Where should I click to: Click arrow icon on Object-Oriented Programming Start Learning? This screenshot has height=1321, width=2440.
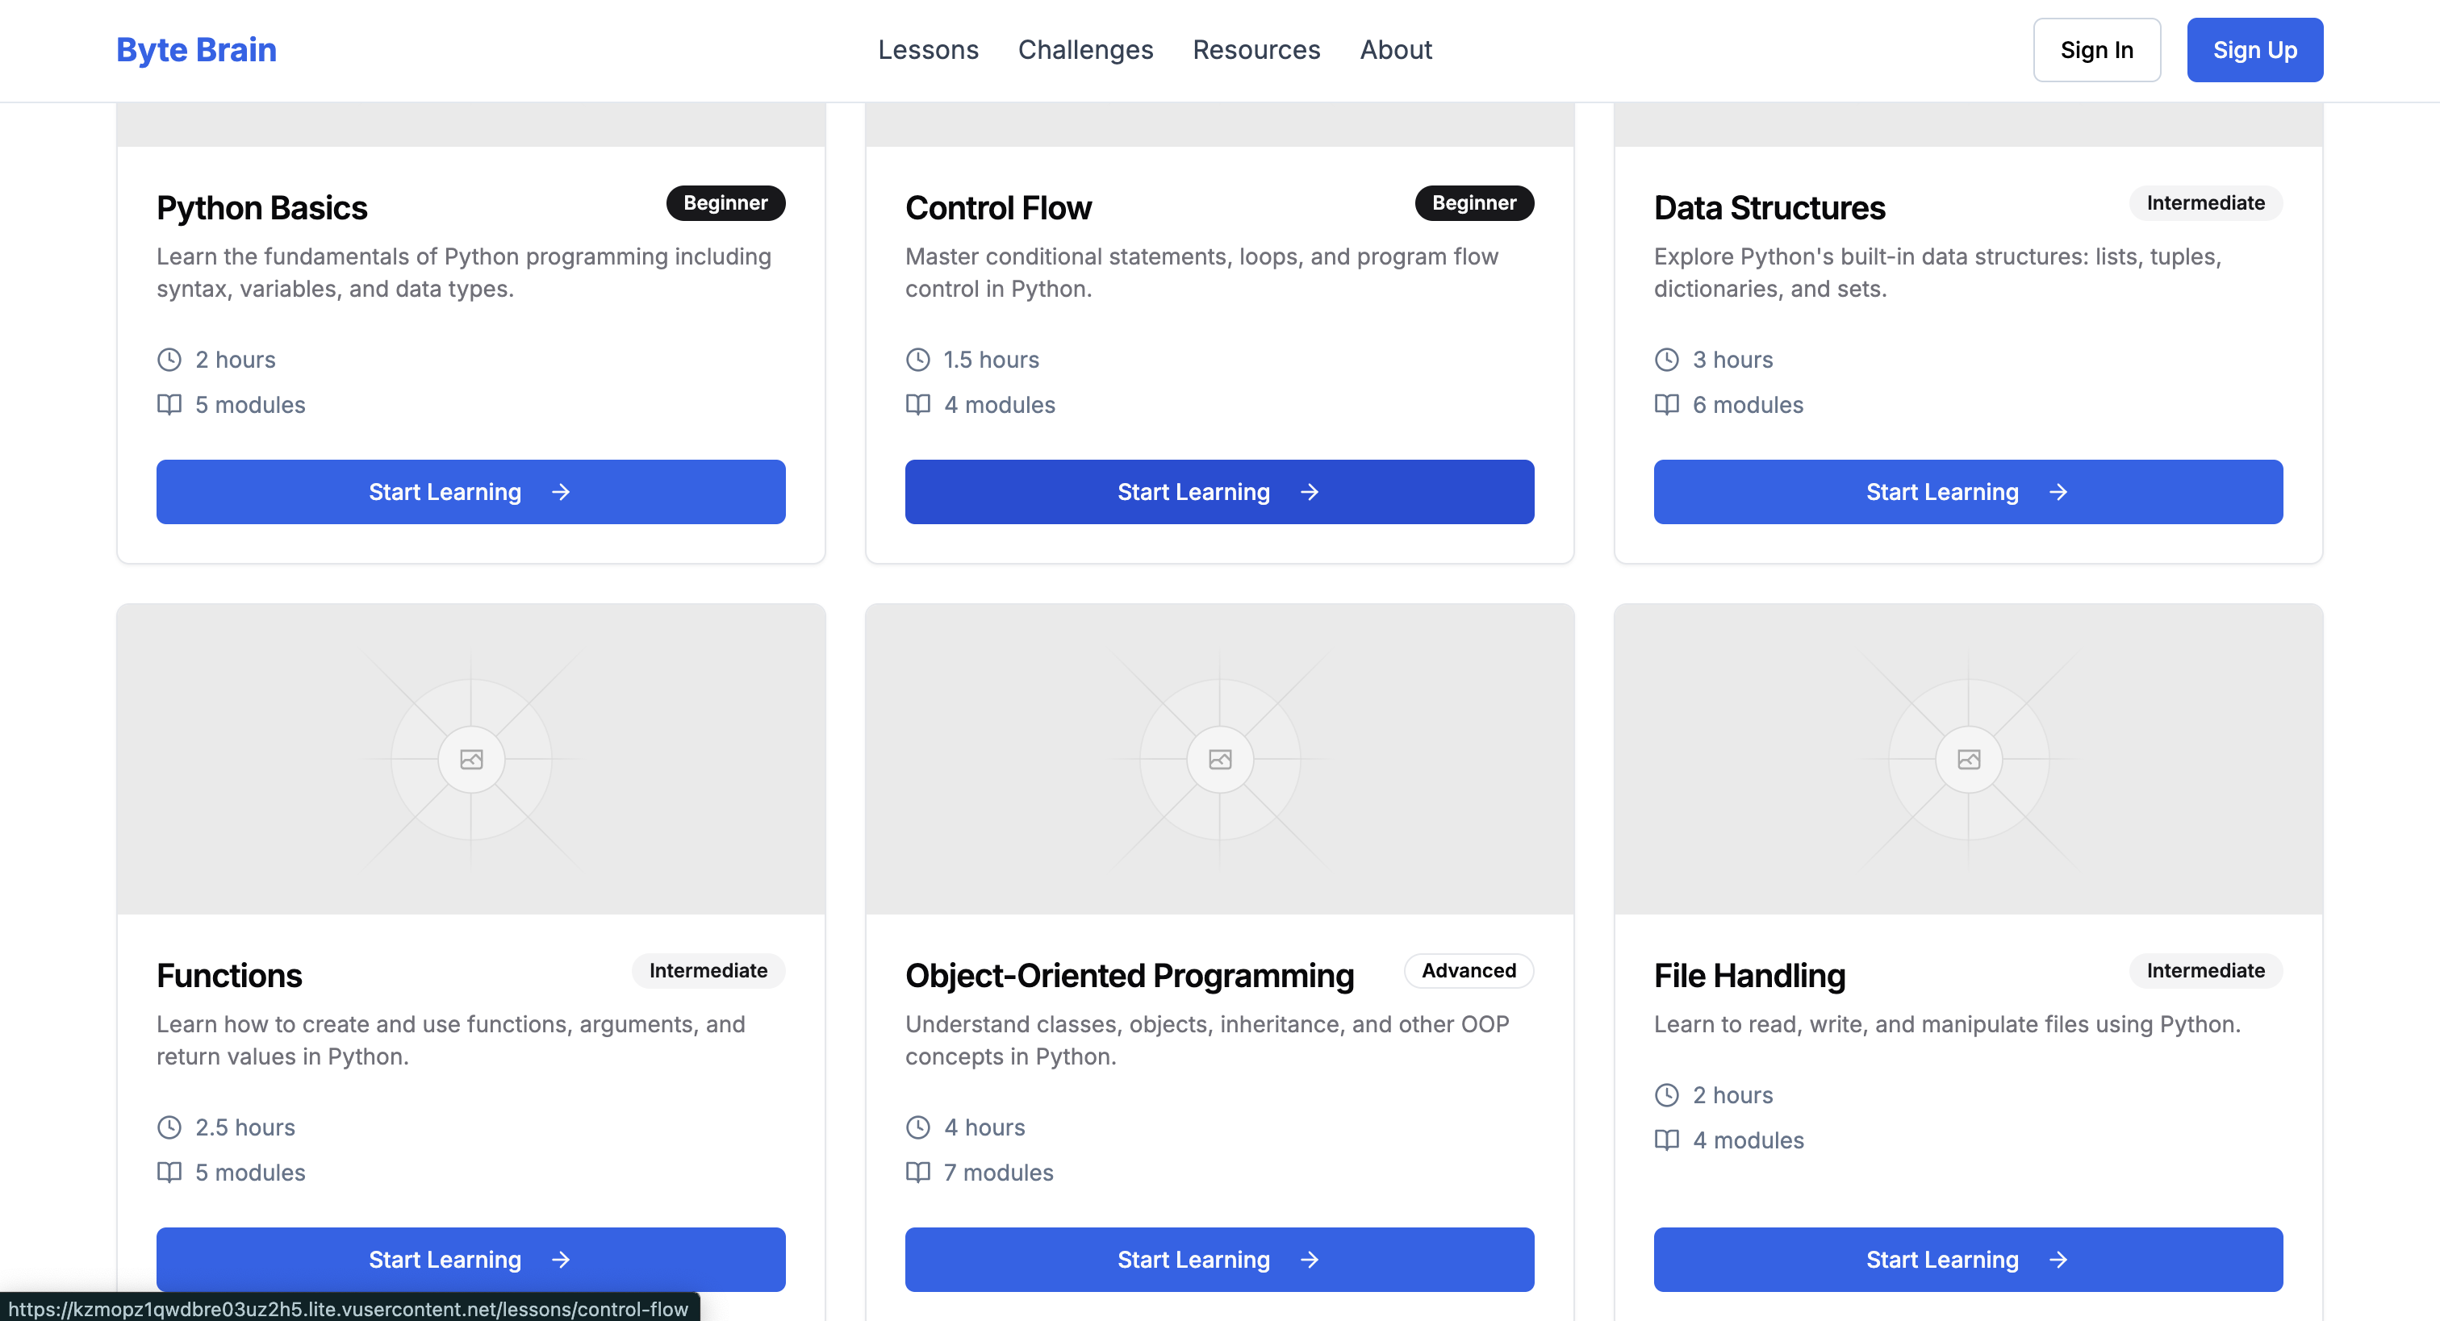pyautogui.click(x=1309, y=1260)
